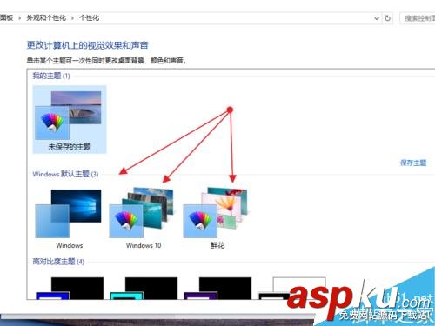Click the heading 更改计算机上的视觉效果和声音

click(88, 45)
